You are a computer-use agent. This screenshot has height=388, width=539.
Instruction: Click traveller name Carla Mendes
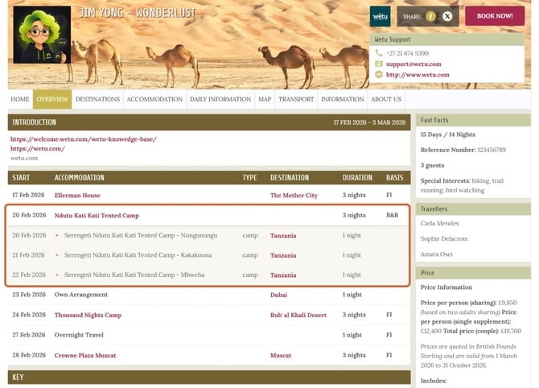(440, 223)
